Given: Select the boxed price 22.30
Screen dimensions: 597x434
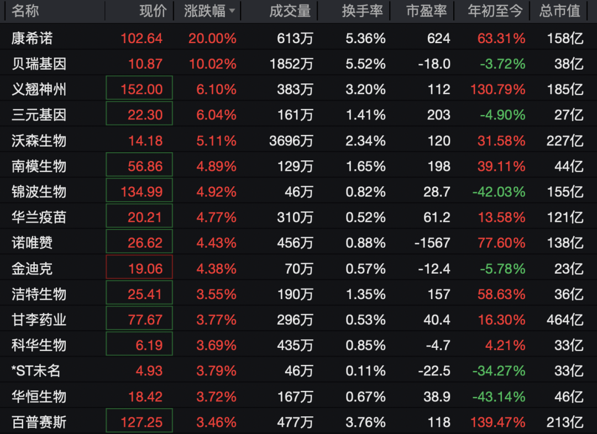Looking at the screenshot, I should coord(139,113).
